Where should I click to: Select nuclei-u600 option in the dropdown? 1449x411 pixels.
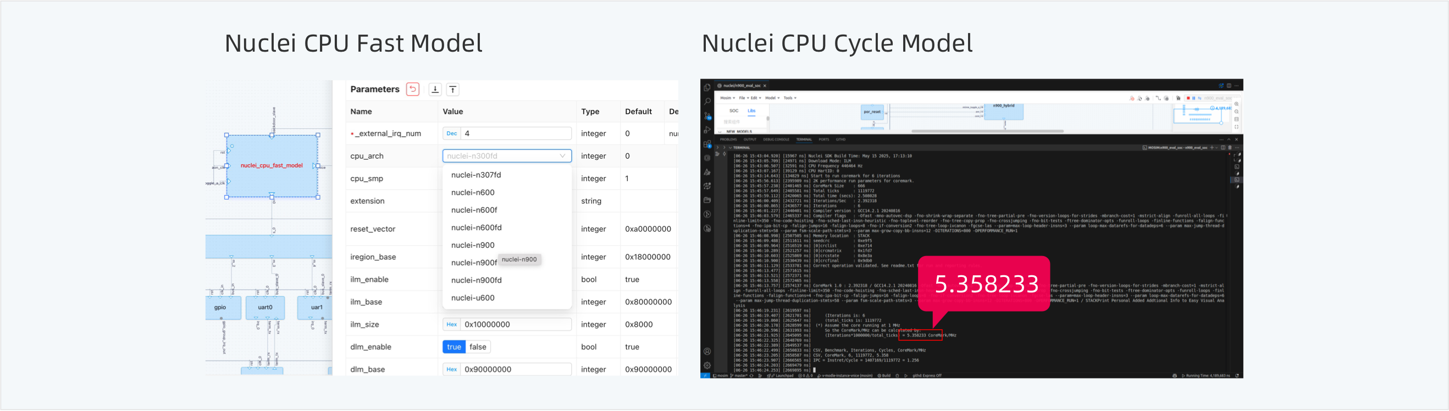click(x=473, y=298)
